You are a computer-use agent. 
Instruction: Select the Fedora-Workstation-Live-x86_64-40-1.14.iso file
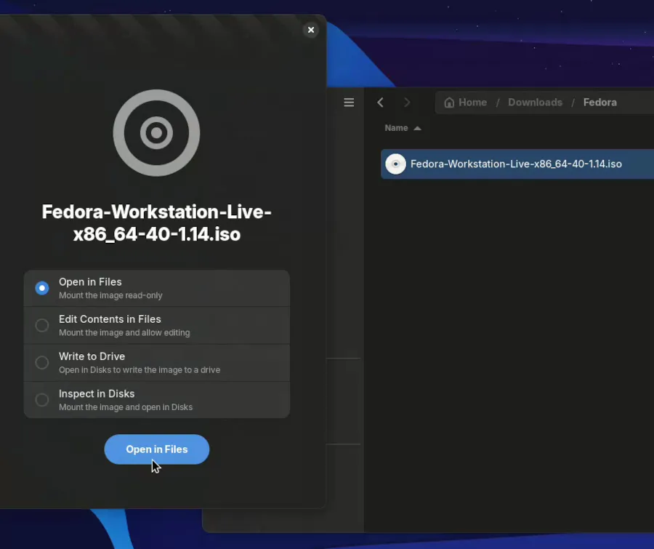(517, 164)
